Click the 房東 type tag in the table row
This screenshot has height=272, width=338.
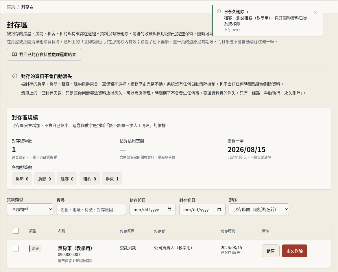(35, 249)
